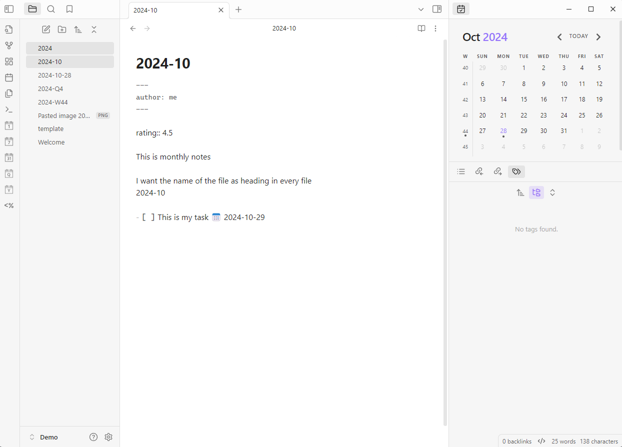Image resolution: width=622 pixels, height=447 pixels.
Task: Click the TODAY button in calendar
Action: point(578,36)
